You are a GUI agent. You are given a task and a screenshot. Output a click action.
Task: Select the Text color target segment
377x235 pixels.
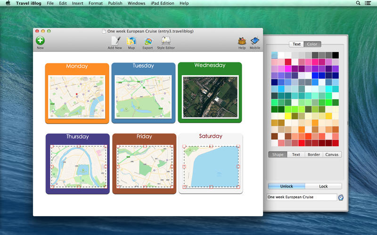coord(296,155)
